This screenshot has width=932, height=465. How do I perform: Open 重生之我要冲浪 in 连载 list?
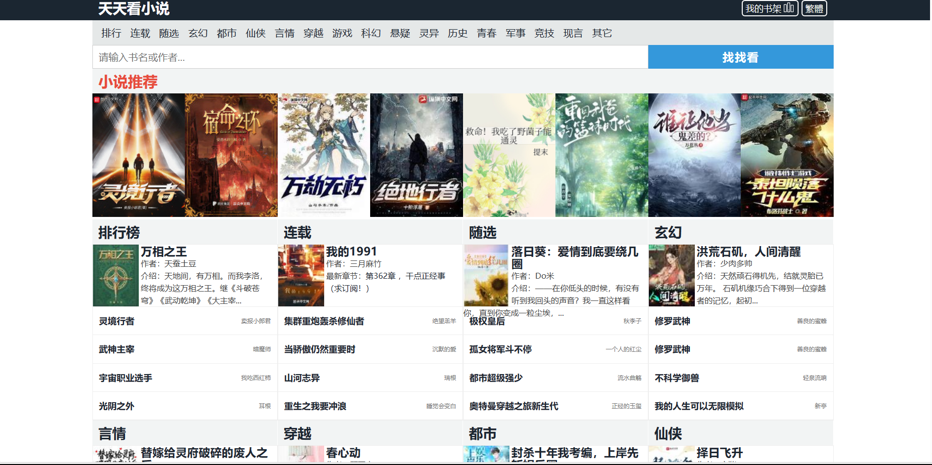(315, 406)
